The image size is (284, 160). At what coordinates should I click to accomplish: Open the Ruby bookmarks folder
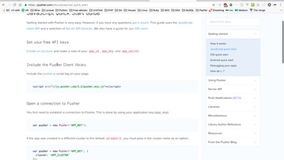(154, 10)
